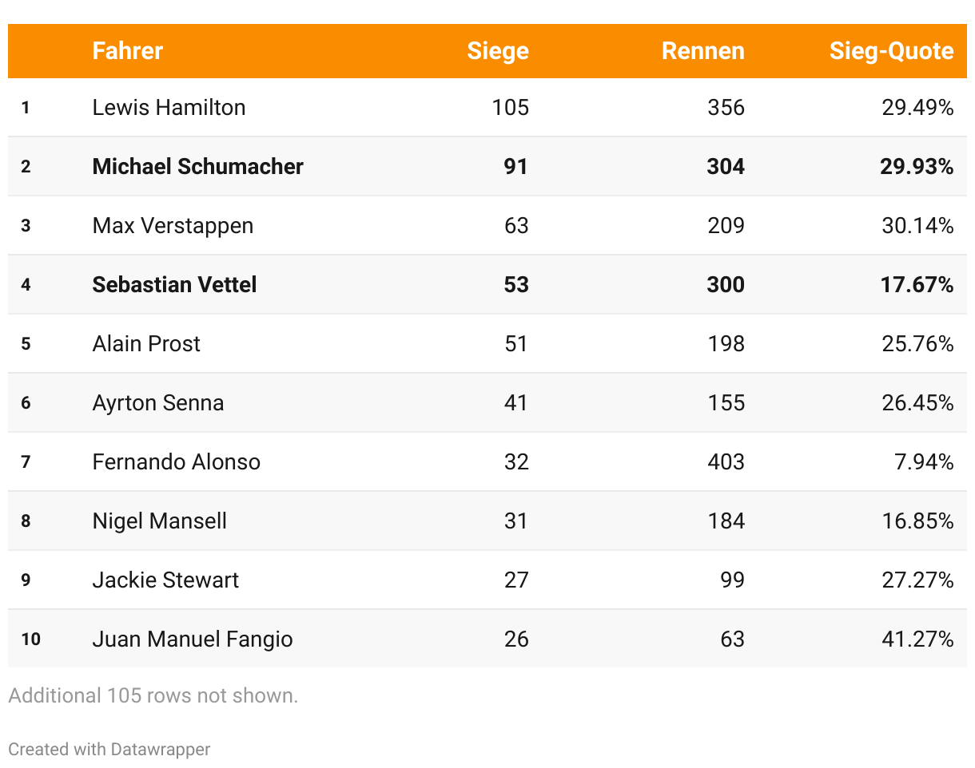Image resolution: width=975 pixels, height=768 pixels.
Task: Open the Created with Datawrapper link
Action: click(x=109, y=750)
